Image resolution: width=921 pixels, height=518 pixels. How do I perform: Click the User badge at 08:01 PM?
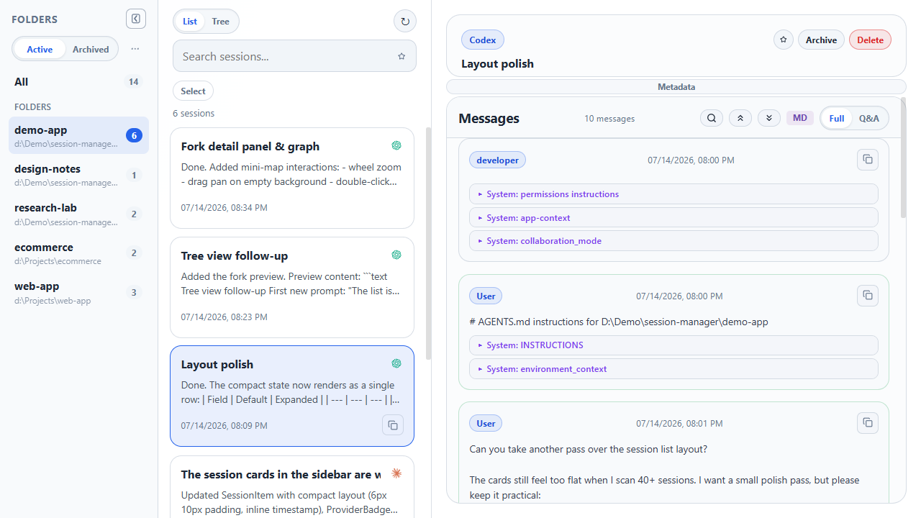[x=486, y=423]
